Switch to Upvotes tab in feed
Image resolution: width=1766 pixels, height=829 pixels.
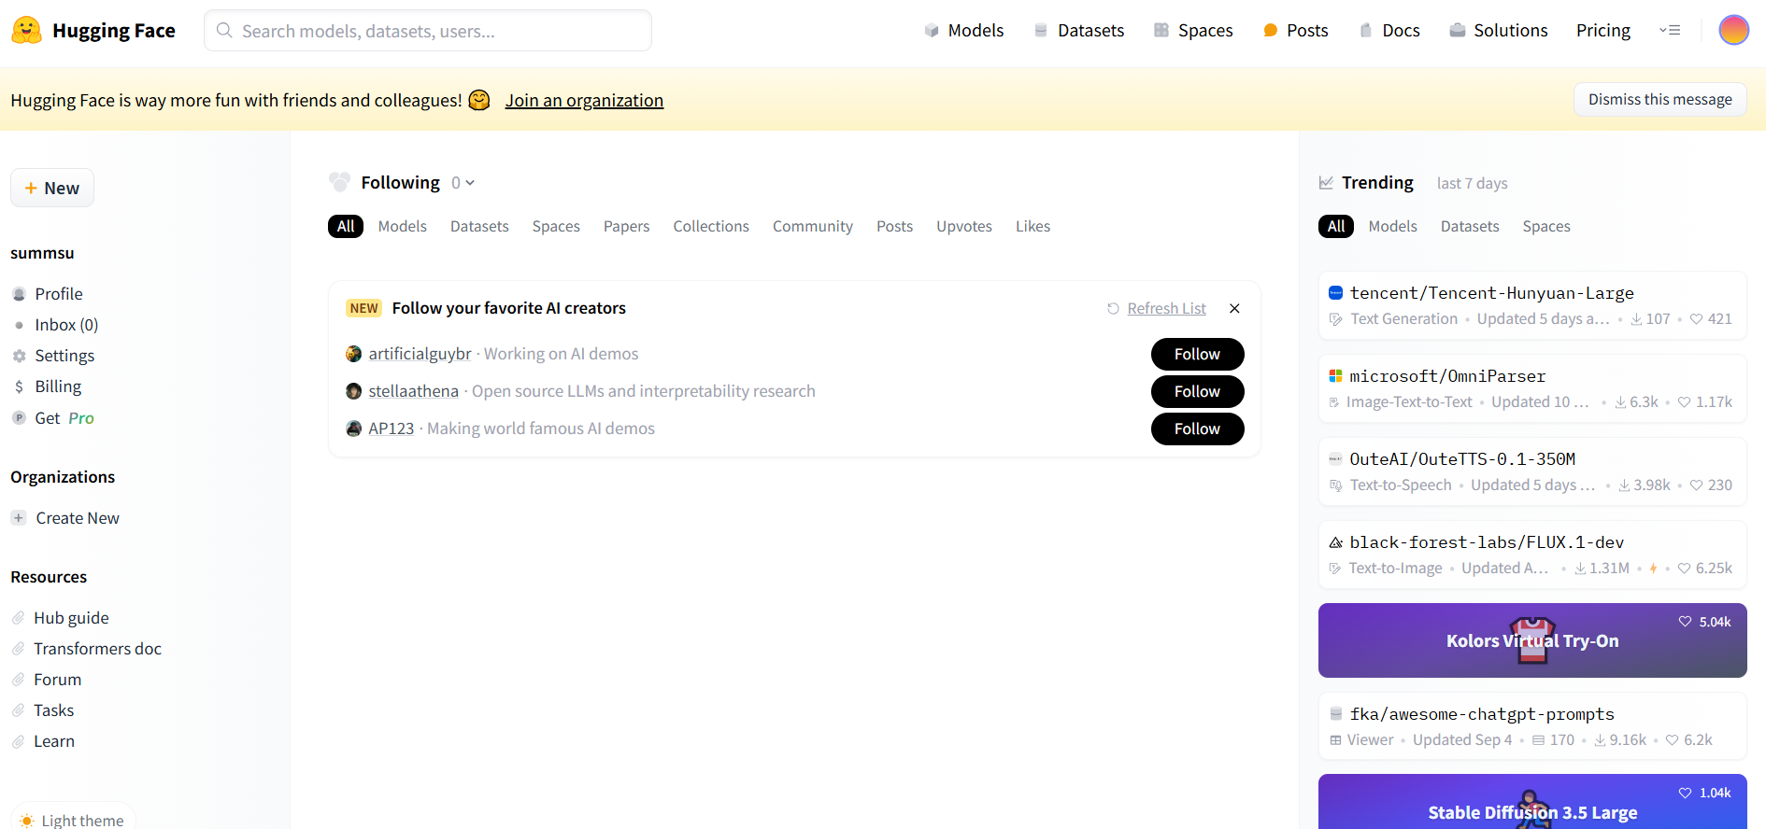tap(964, 226)
